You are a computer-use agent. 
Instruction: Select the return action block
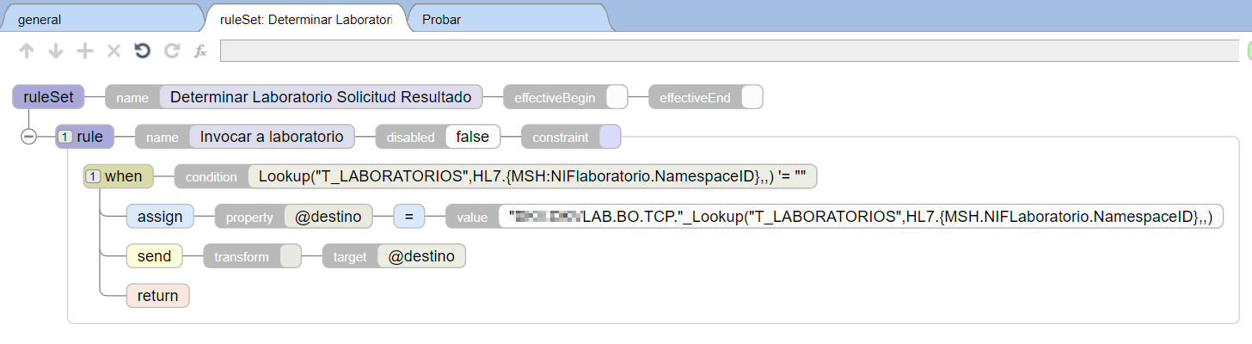coord(157,296)
